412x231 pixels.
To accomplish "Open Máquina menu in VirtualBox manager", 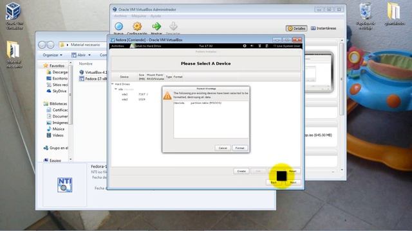I will [x=139, y=16].
